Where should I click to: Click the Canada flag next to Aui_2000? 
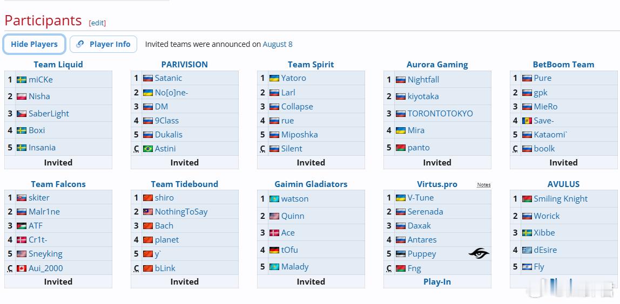pos(22,268)
